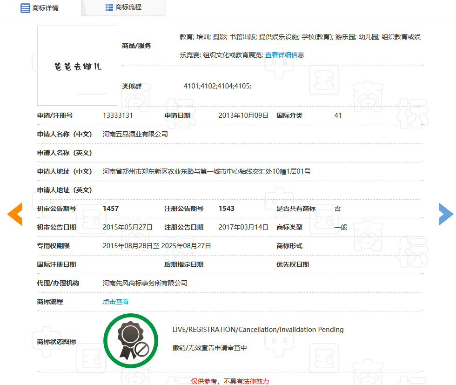Viewport: 456px width, 385px height.
Task: Click the 初审公告期号 label
Action: (x=56, y=209)
